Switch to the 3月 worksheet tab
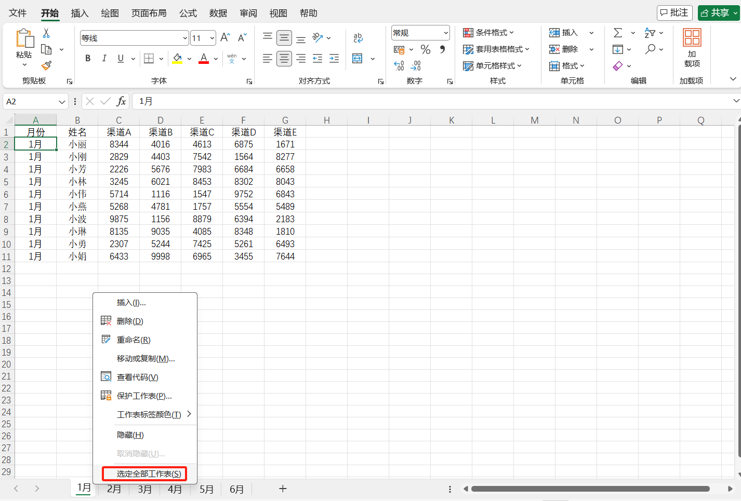 pos(144,489)
